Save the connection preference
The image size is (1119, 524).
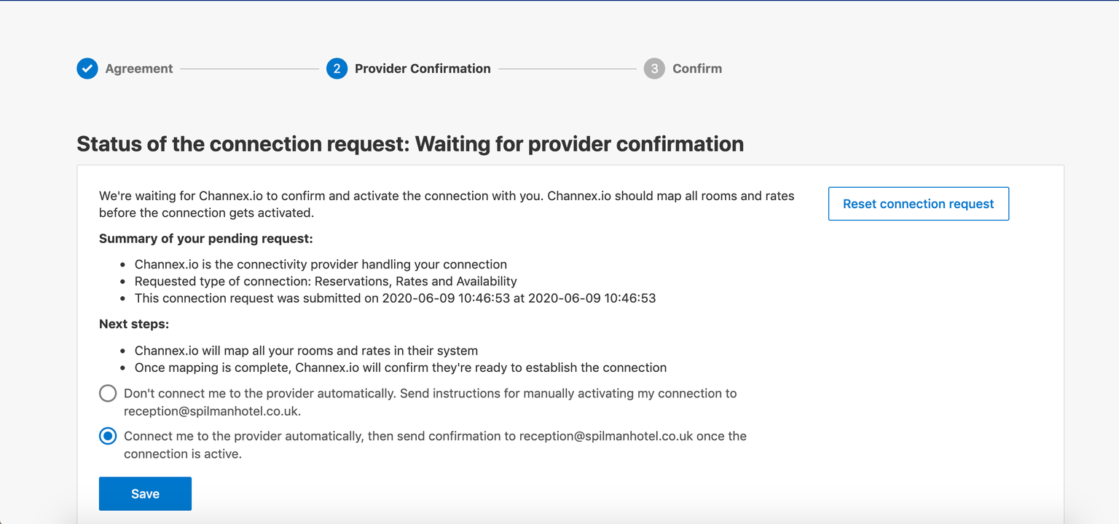(145, 493)
